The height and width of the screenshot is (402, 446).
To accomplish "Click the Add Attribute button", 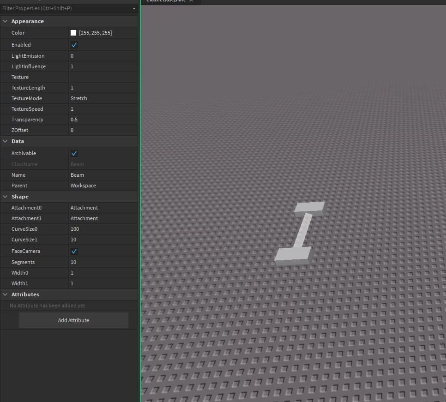I will (x=73, y=320).
